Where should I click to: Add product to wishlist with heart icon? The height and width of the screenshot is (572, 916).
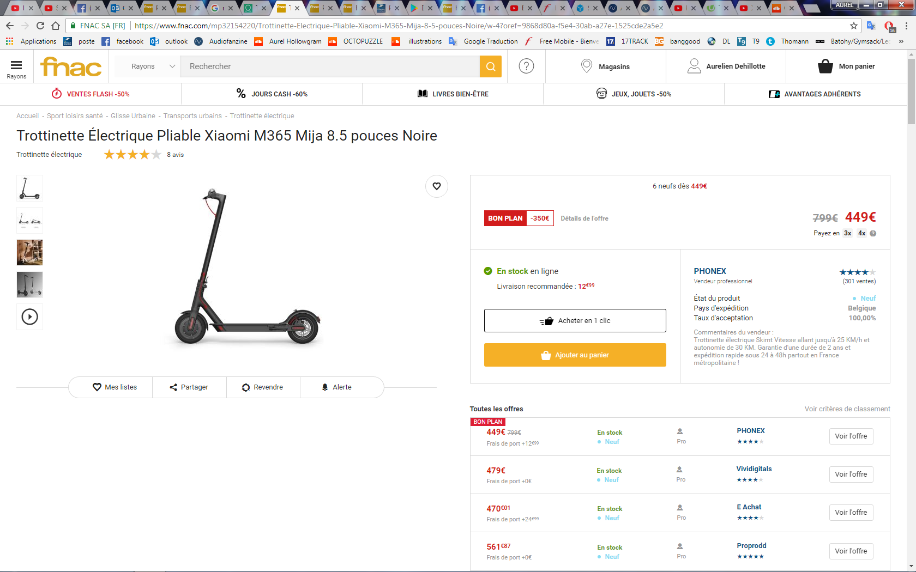click(x=437, y=186)
